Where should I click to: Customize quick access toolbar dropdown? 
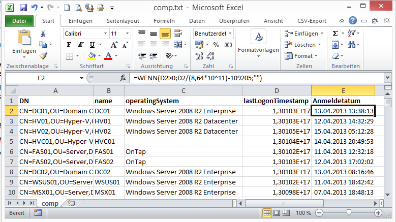112,8
